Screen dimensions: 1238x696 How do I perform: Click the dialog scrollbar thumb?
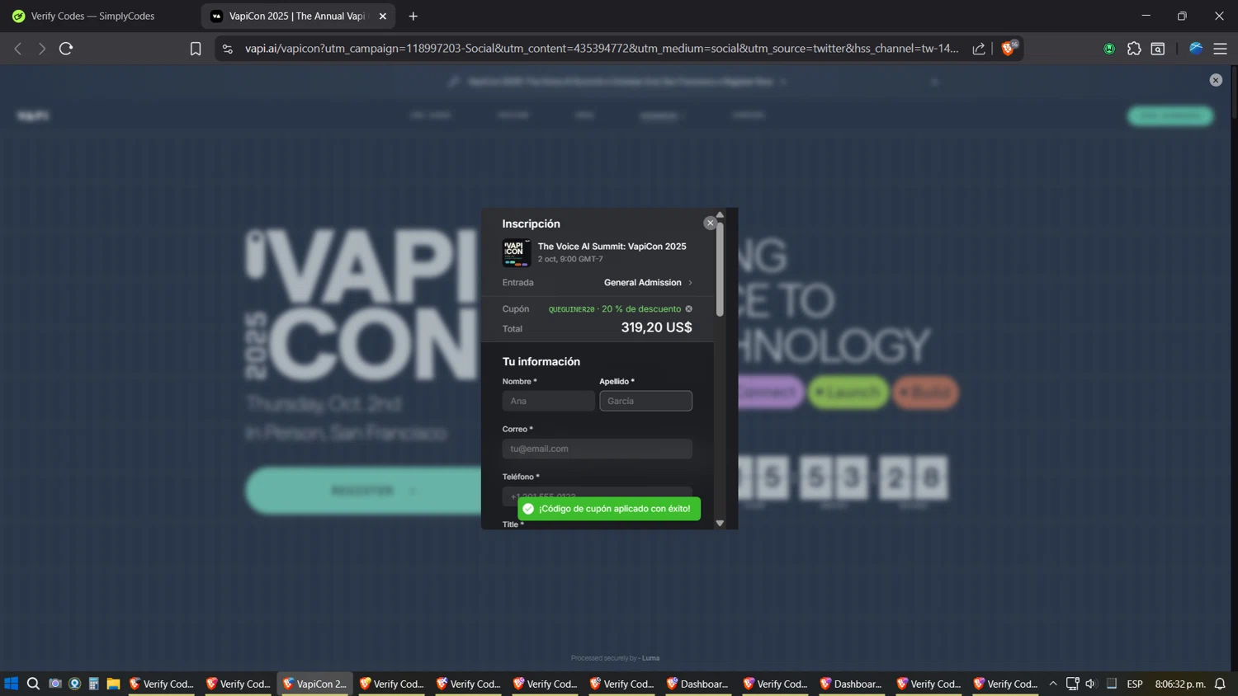[x=720, y=270]
